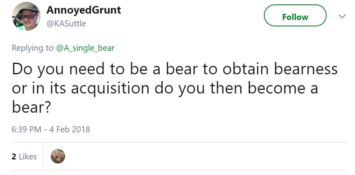Open the @KASuttle handle
The width and height of the screenshot is (355, 175).
coord(66,23)
